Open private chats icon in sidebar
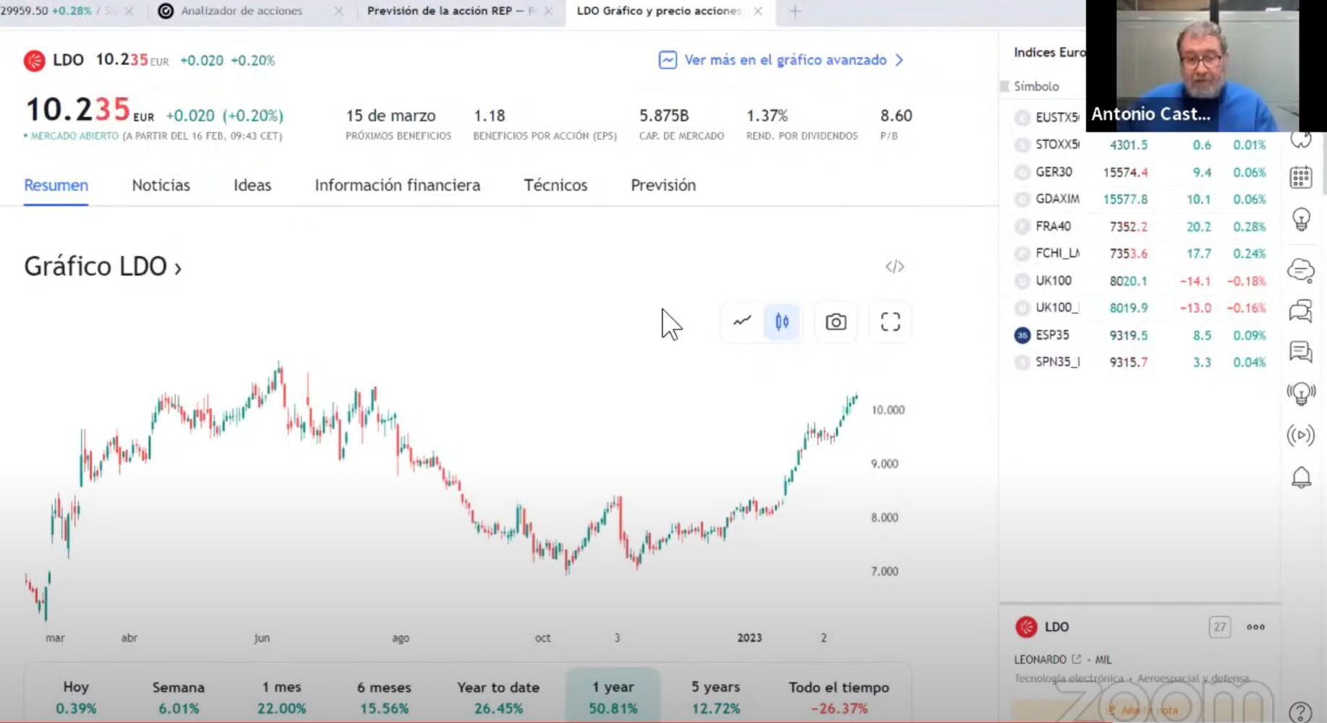This screenshot has height=723, width=1327. click(1300, 311)
